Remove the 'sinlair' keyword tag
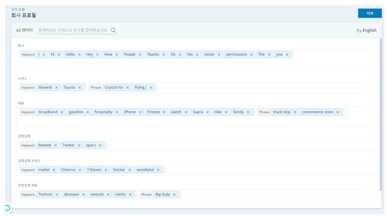Screen dimensions: 387x217 219,54
